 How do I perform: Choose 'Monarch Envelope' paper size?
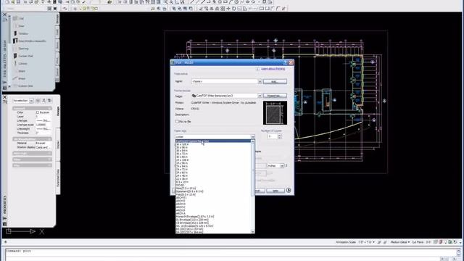pos(213,217)
